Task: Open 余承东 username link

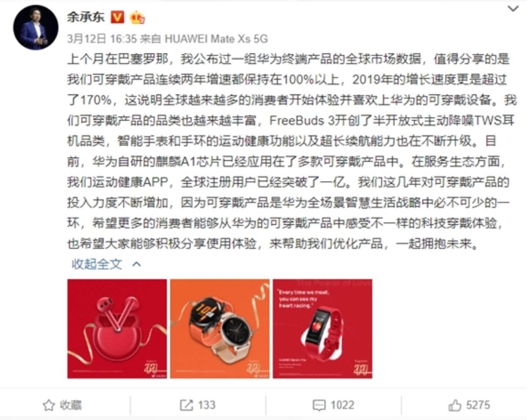Action: tap(86, 17)
